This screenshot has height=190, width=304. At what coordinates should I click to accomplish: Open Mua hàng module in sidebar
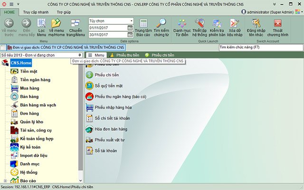tap(29, 88)
